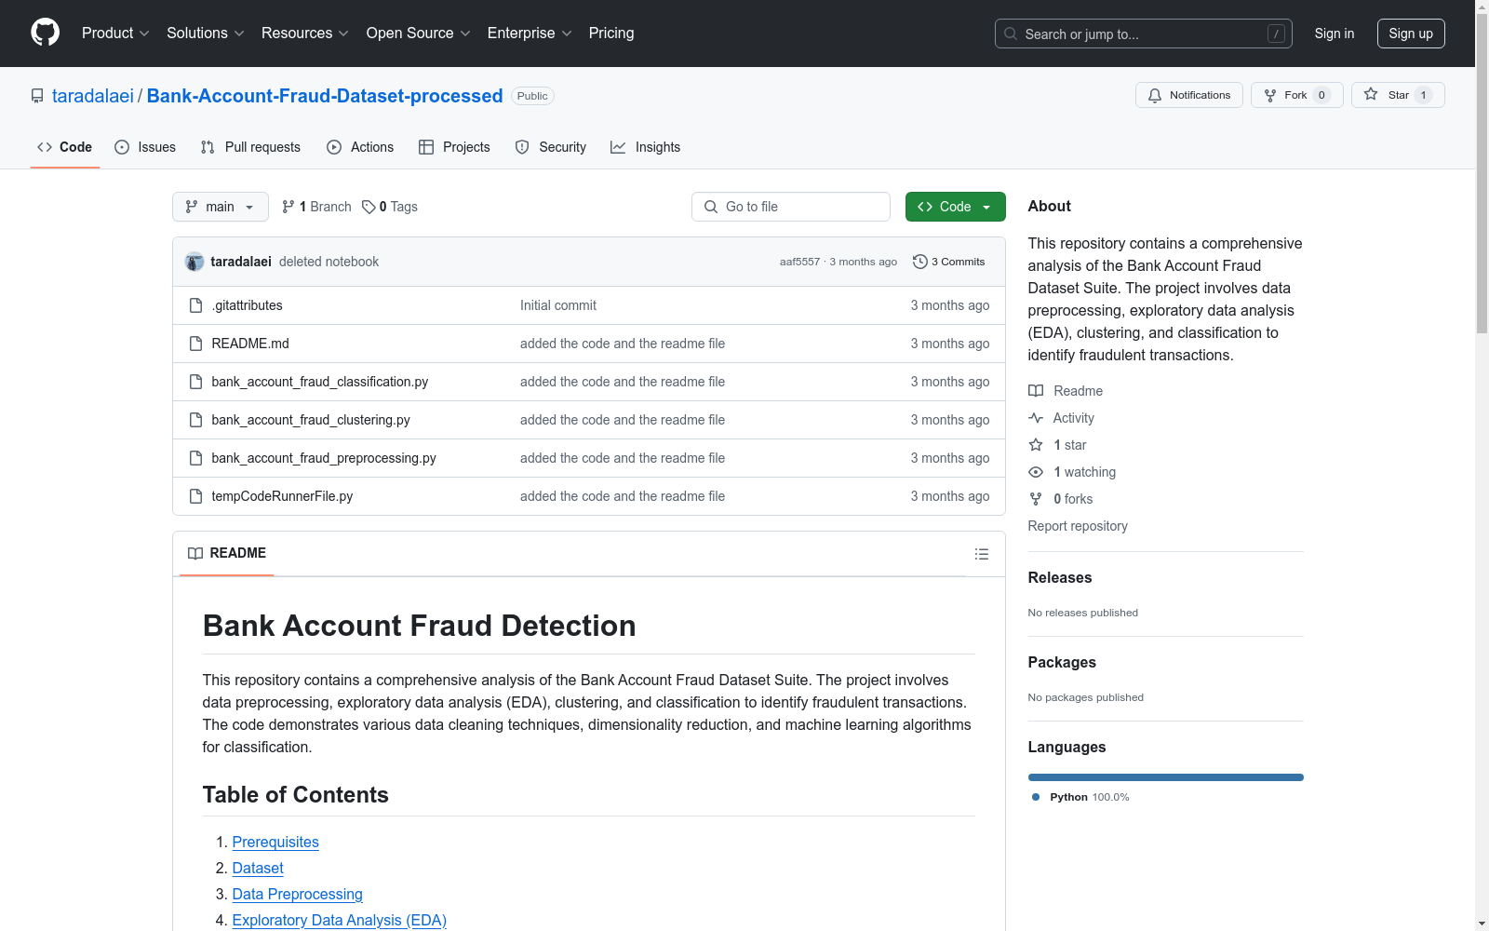Click the slash shortcut icon in search bar
Image resolution: width=1489 pixels, height=931 pixels.
(1276, 34)
